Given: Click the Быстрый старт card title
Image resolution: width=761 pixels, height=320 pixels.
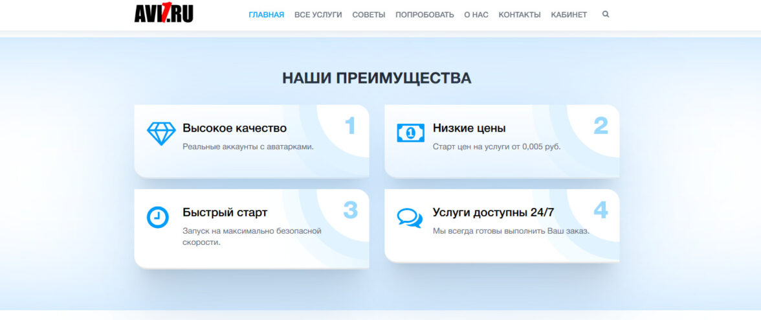Looking at the screenshot, I should pos(225,212).
